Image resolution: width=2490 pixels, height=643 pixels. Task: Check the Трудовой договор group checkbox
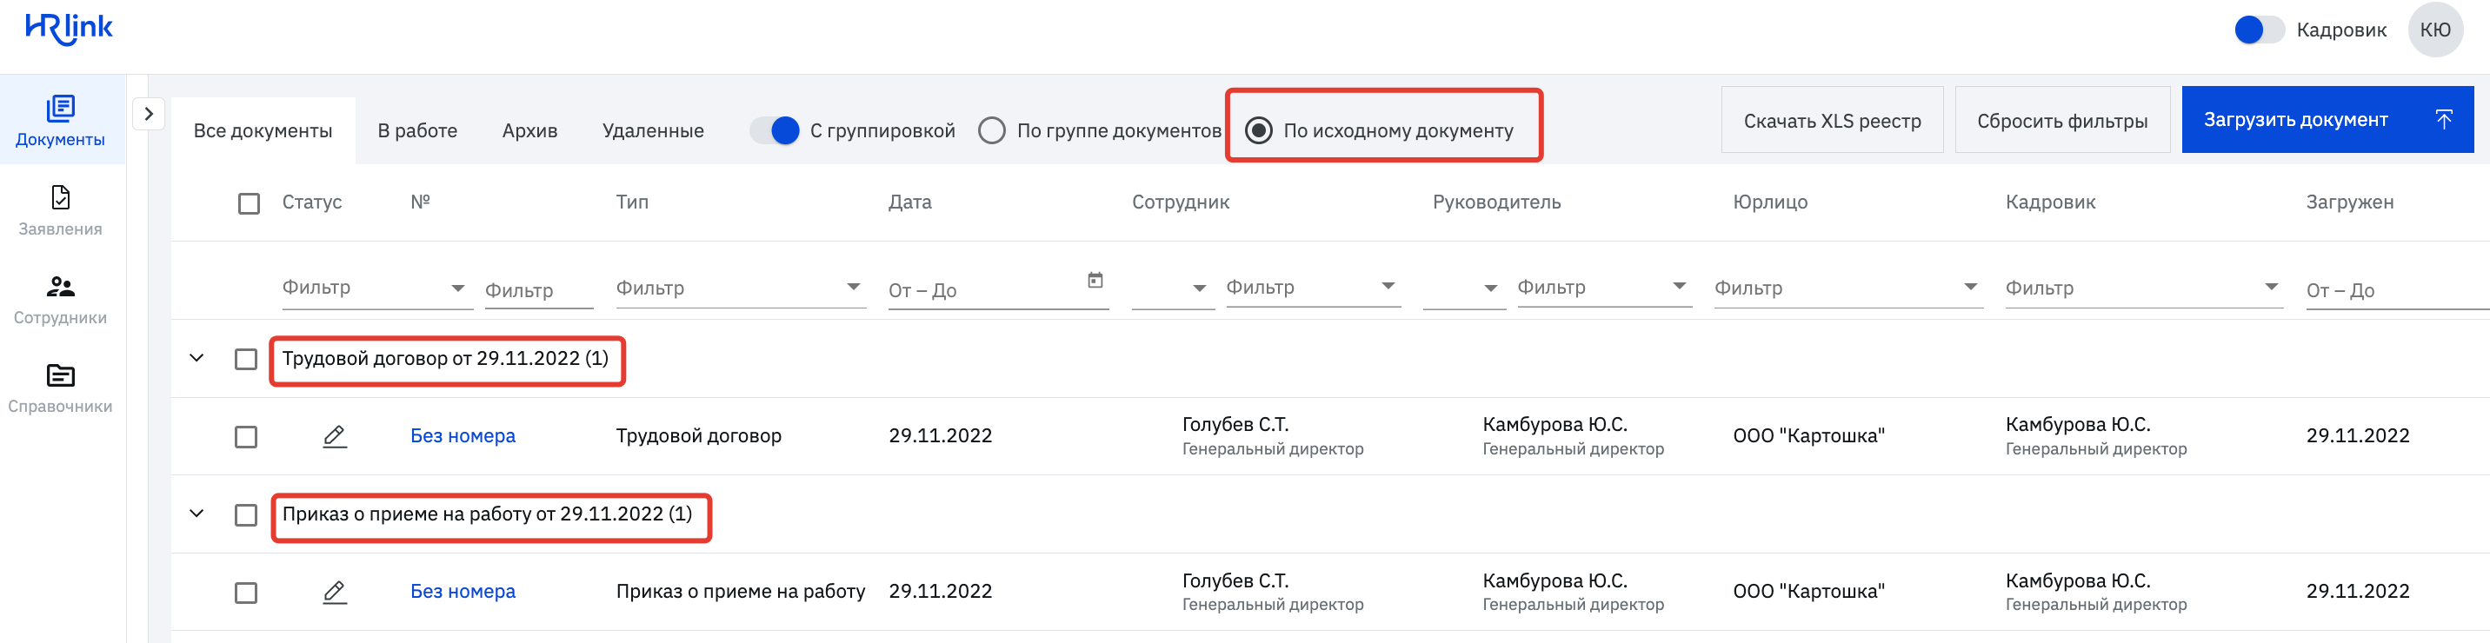point(247,359)
